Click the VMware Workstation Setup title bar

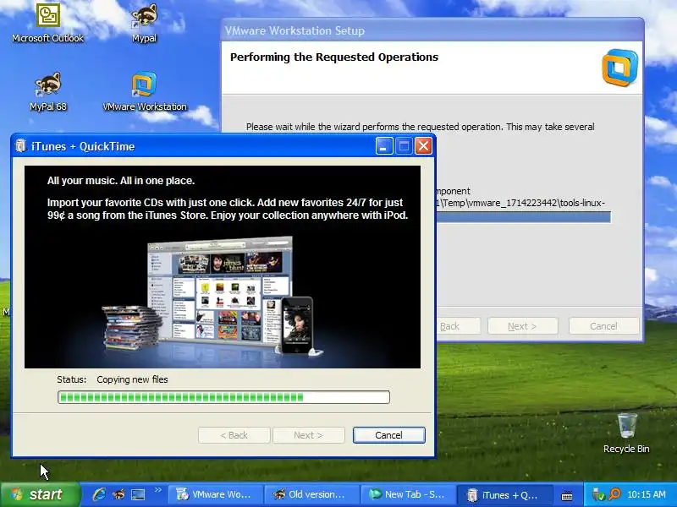click(432, 30)
